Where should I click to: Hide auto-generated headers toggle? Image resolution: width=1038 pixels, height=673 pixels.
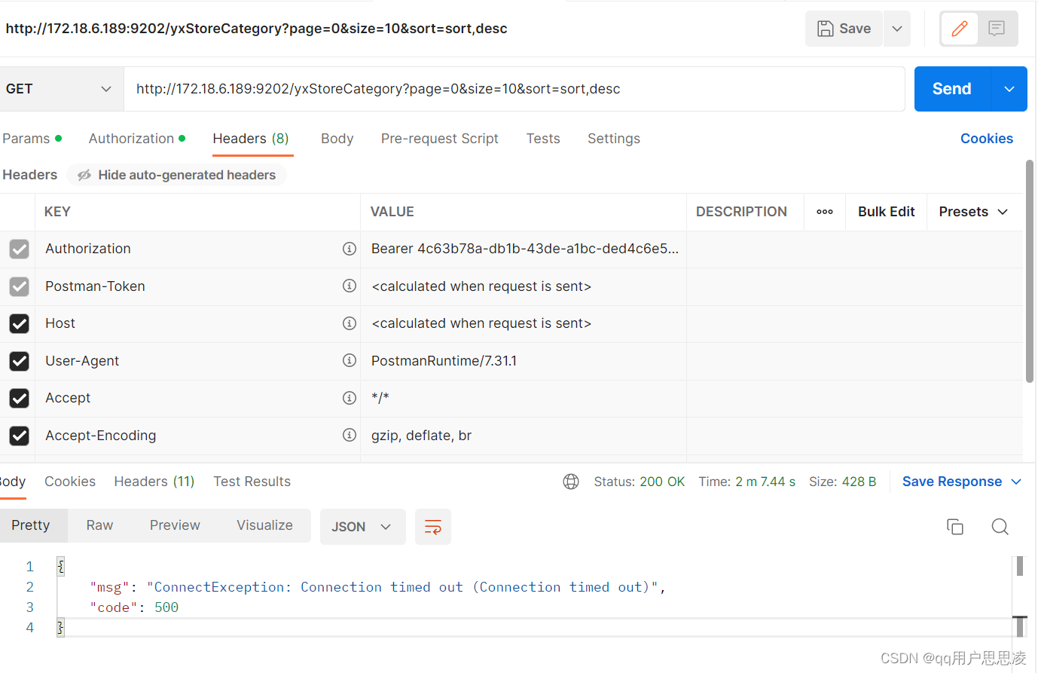pyautogui.click(x=176, y=175)
